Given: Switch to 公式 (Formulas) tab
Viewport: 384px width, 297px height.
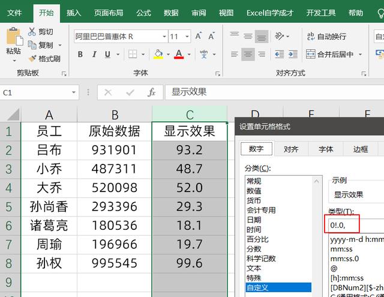Looking at the screenshot, I should coord(144,13).
